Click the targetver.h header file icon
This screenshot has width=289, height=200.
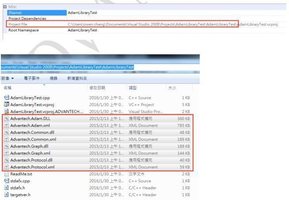point(7,195)
